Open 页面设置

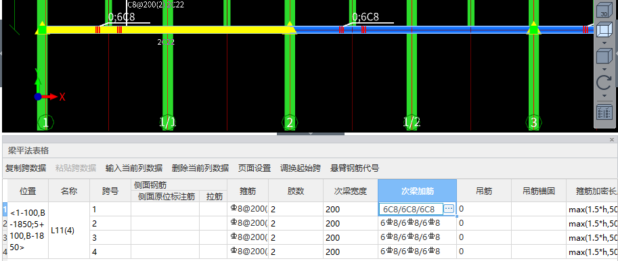click(x=255, y=168)
